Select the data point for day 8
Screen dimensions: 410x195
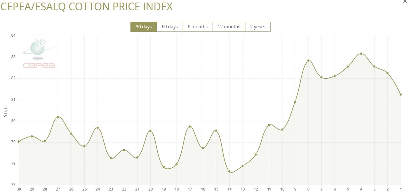(308, 60)
